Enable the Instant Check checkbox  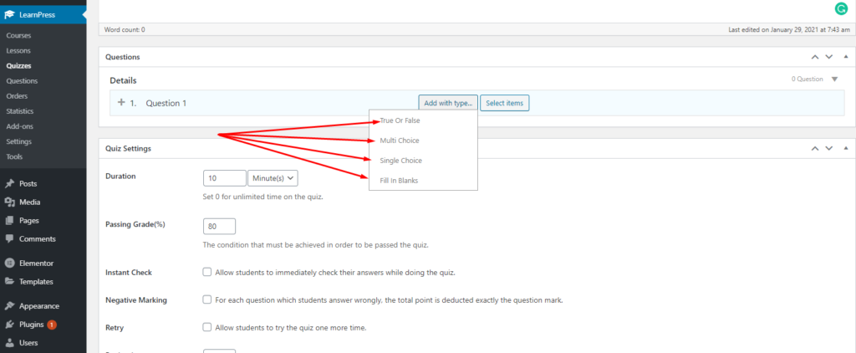[207, 273]
